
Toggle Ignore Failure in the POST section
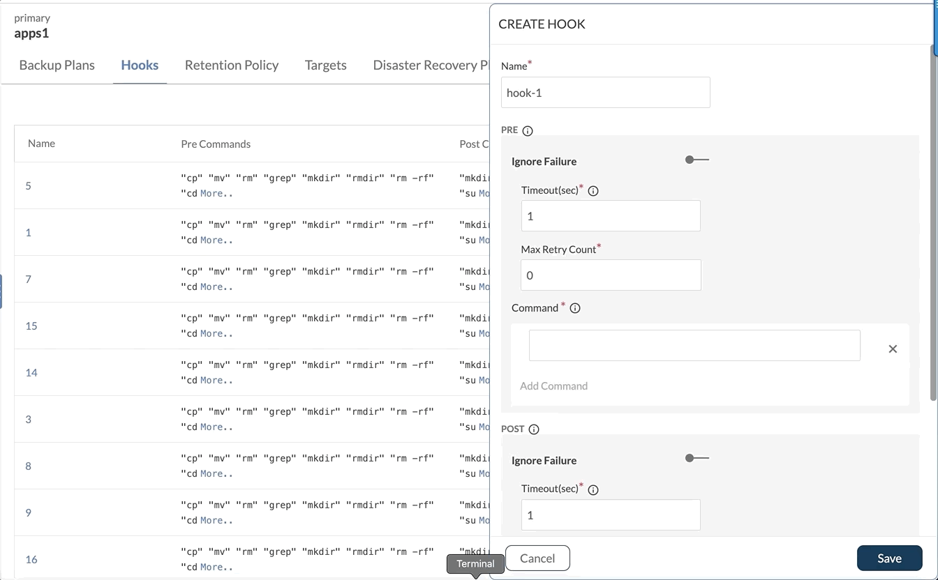697,458
